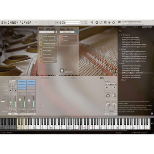154x154 pixels.
Task: Adjust the reverb PreDly knob
Action: click(108, 96)
